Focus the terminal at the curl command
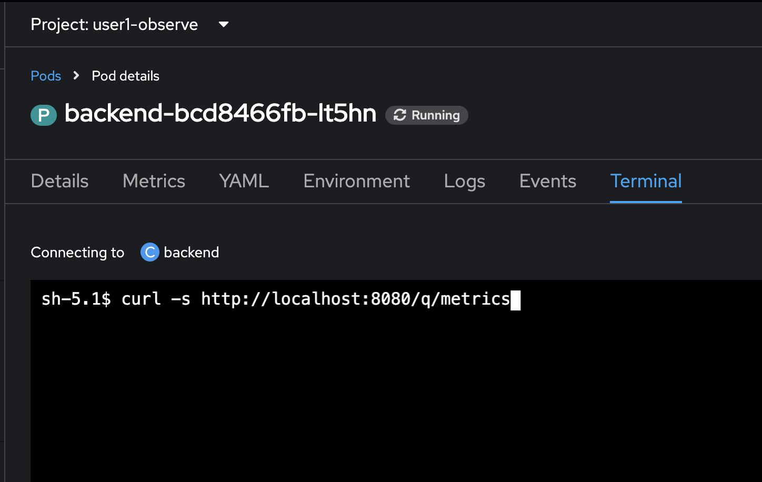 276,299
